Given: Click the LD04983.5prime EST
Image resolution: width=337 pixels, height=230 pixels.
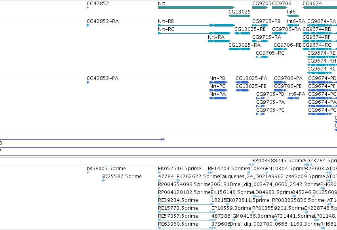Looking at the screenshot, I should (258, 196).
